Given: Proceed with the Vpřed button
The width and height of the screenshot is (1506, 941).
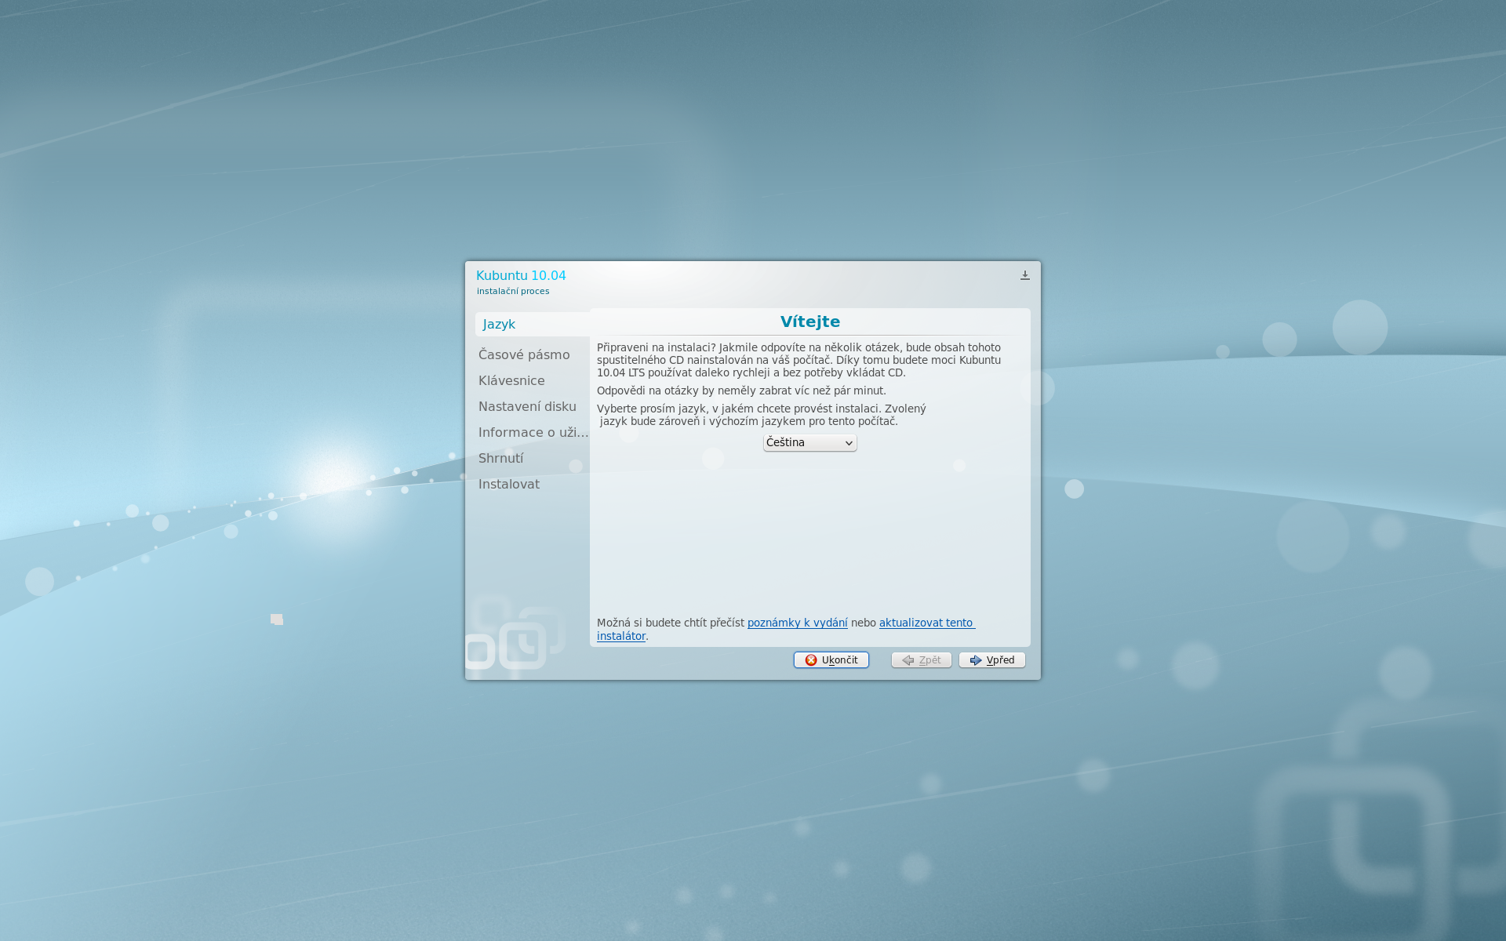Looking at the screenshot, I should tap(991, 660).
